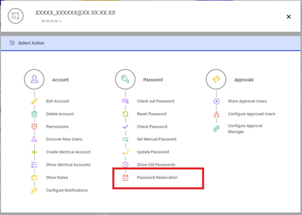Image resolution: width=302 pixels, height=215 pixels.
Task: Close the account actions dialog
Action: pos(288,17)
